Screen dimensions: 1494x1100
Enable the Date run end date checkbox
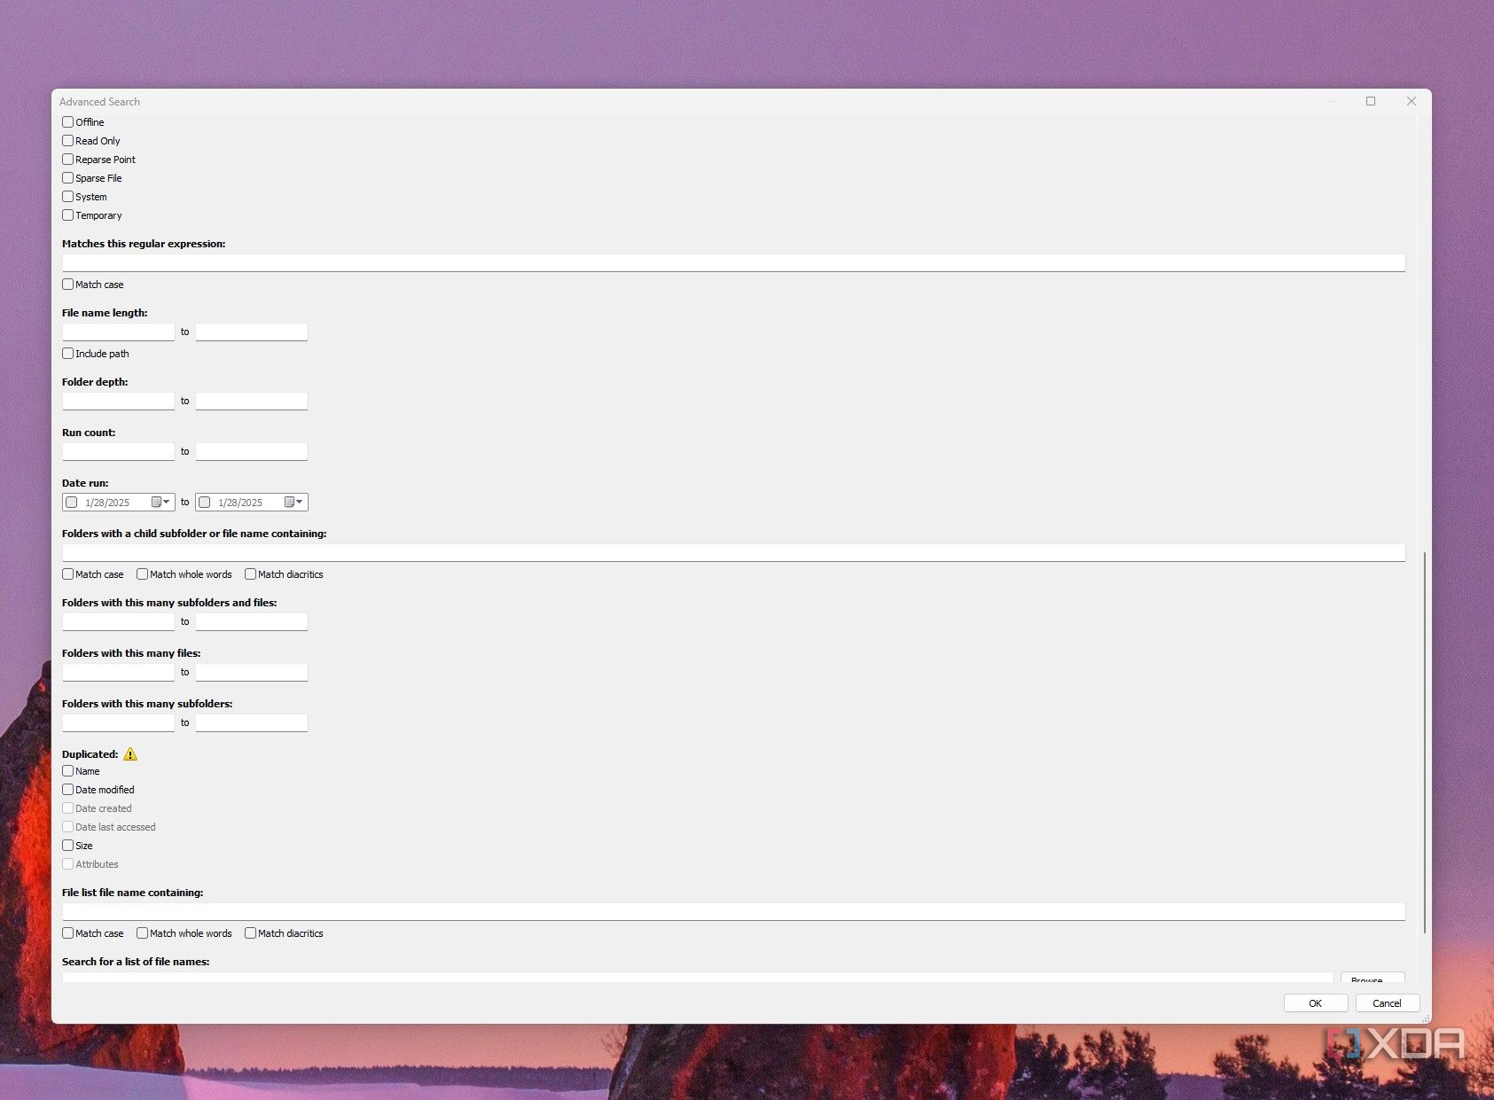pos(205,503)
